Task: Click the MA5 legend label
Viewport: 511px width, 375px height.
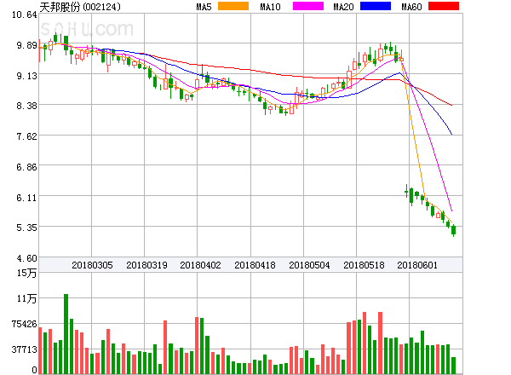Action: [204, 7]
